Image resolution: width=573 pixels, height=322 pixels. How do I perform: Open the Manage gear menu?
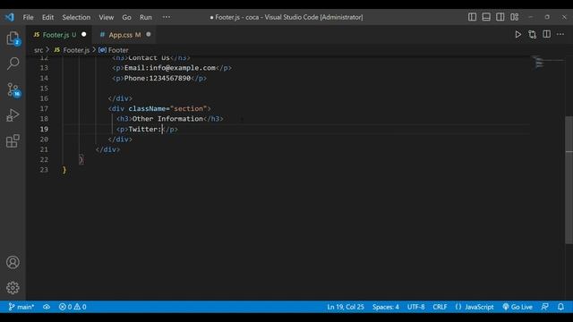pos(13,288)
